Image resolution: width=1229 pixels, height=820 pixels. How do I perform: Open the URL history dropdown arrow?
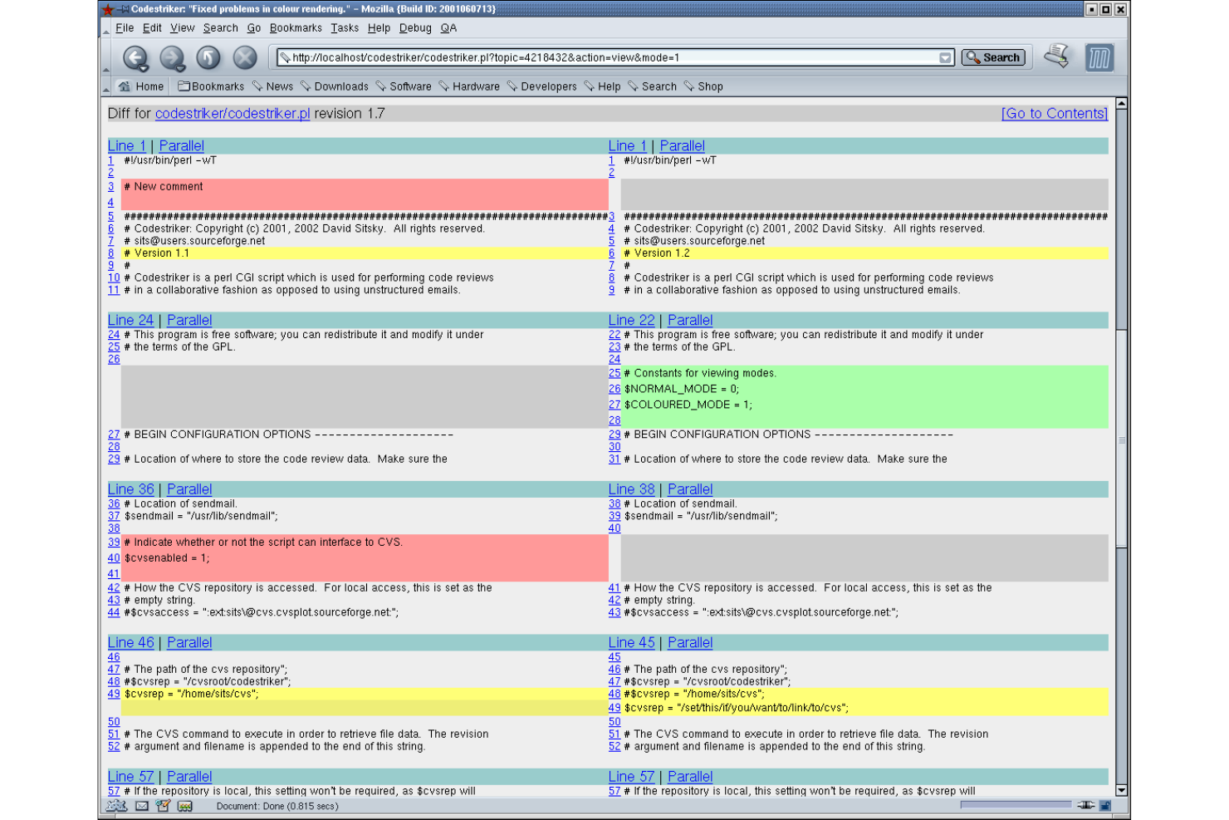945,58
